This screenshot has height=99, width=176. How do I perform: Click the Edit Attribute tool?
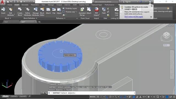[10, 12]
